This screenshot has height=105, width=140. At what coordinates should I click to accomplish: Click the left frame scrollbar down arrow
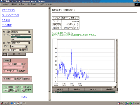(x=50, y=100)
